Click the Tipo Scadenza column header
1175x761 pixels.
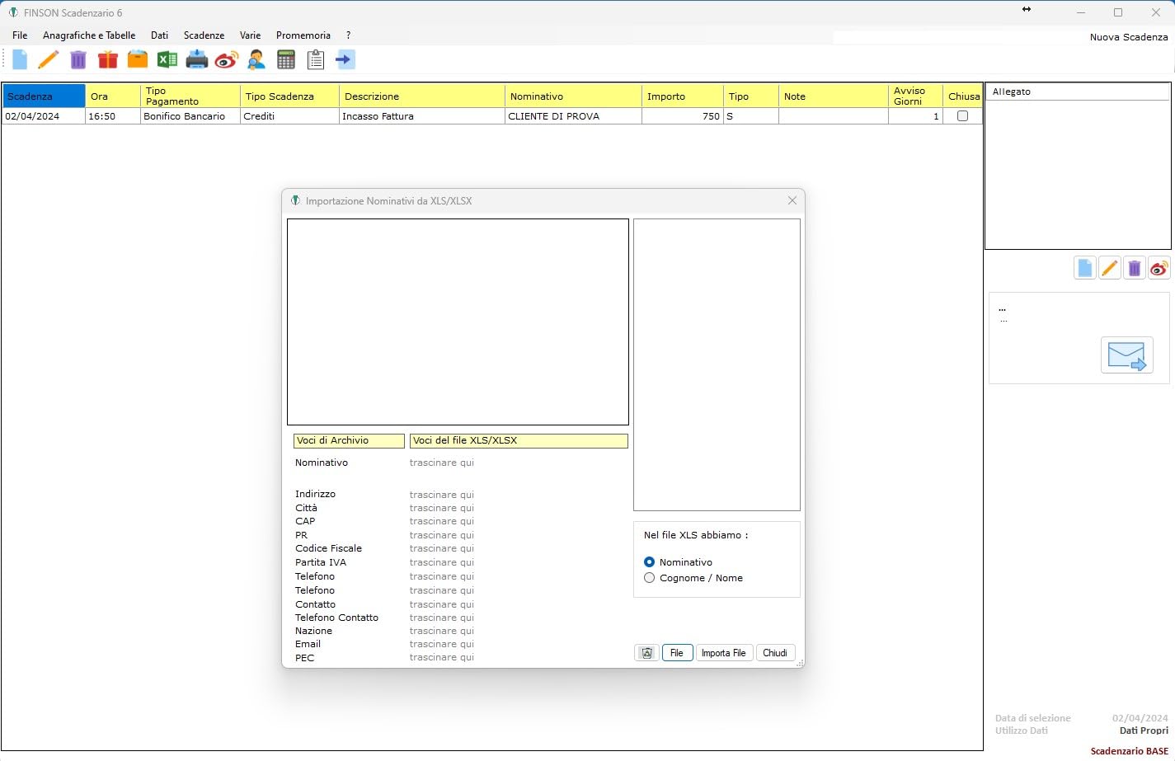[x=289, y=96]
